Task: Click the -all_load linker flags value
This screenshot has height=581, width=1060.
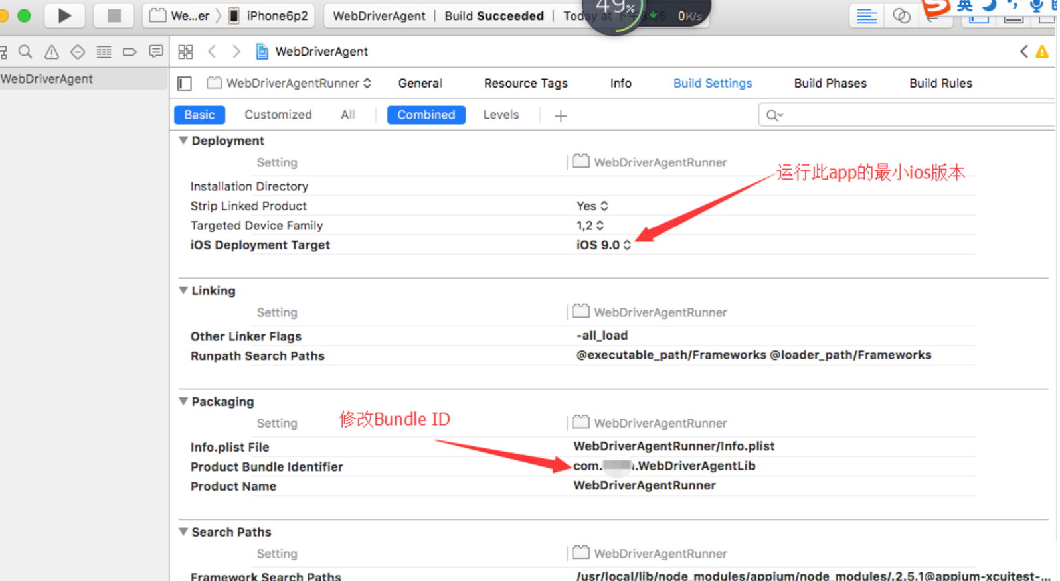Action: 602,336
